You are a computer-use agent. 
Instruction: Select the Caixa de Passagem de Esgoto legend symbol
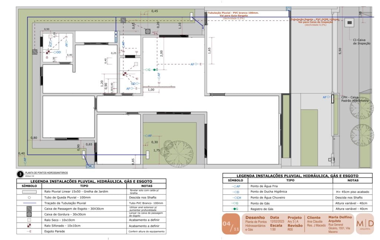tap(29, 208)
